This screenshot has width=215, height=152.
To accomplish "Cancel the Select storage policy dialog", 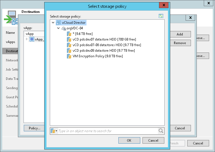I will coord(153,140).
